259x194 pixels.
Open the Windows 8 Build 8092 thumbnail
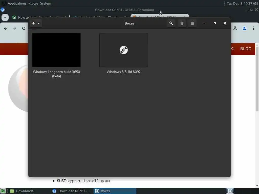(x=123, y=50)
